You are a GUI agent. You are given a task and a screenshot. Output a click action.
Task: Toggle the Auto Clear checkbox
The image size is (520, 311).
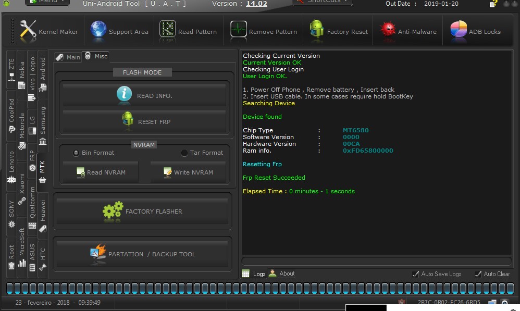point(492,274)
